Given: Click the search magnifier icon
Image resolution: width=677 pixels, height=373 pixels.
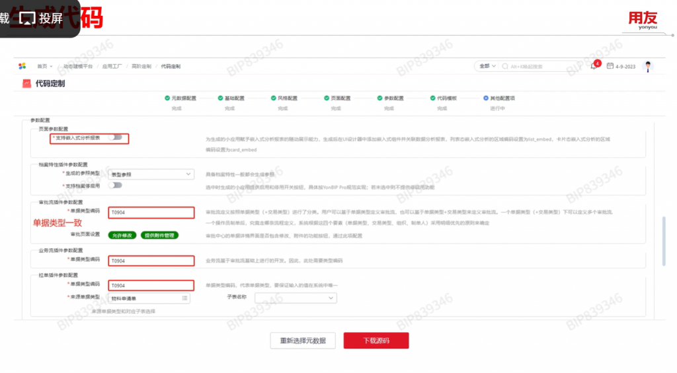Looking at the screenshot, I should pos(506,66).
